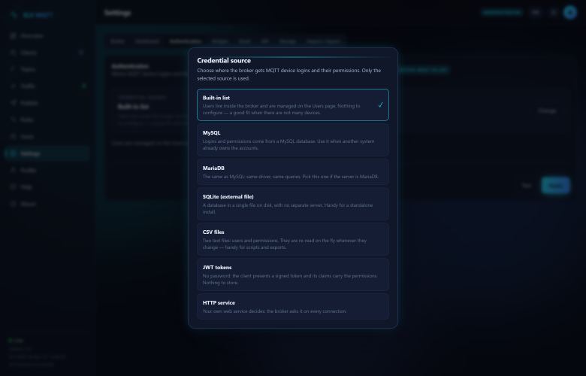The image size is (586, 376).
Task: Select JWT tokens as credential source
Action: click(293, 274)
